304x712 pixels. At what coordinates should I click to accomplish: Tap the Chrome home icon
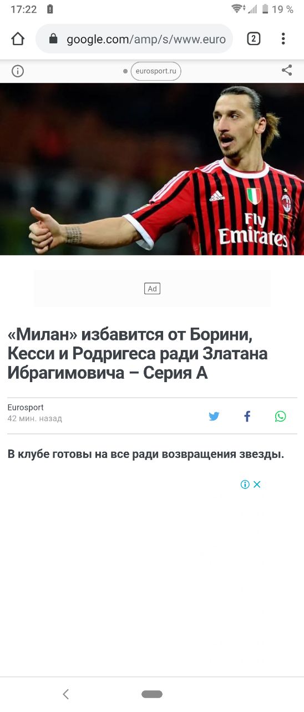[18, 39]
